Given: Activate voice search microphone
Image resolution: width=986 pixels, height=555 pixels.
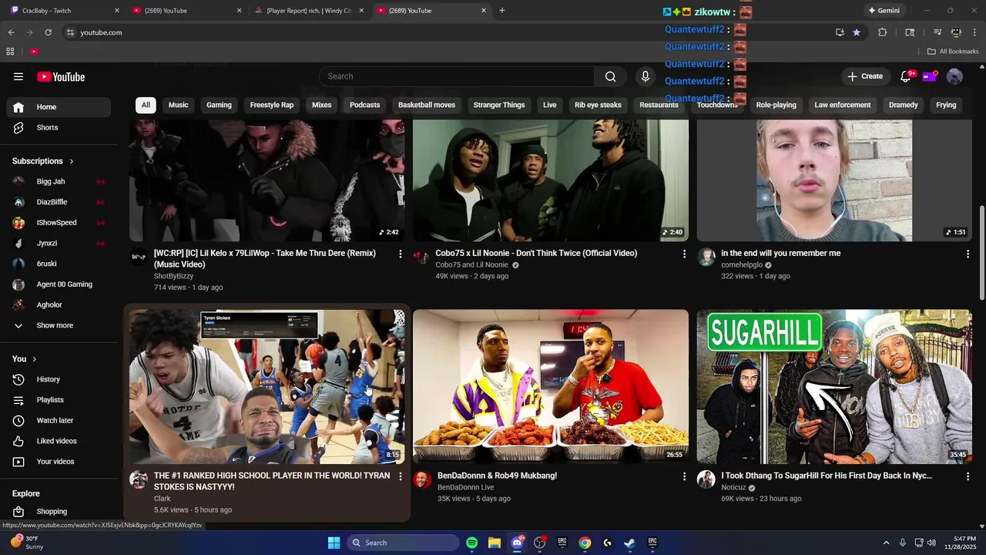Looking at the screenshot, I should (646, 76).
